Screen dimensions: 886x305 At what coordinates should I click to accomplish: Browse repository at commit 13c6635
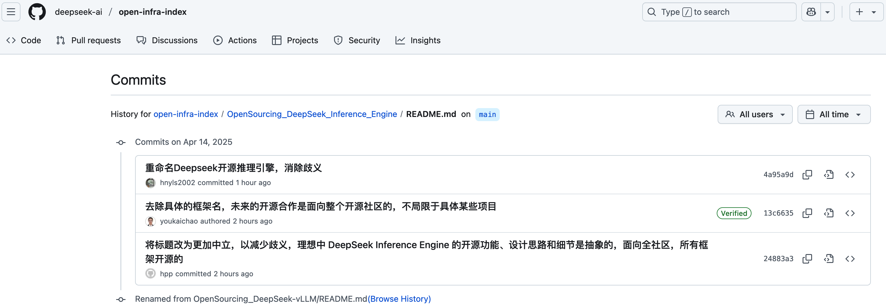tap(850, 213)
